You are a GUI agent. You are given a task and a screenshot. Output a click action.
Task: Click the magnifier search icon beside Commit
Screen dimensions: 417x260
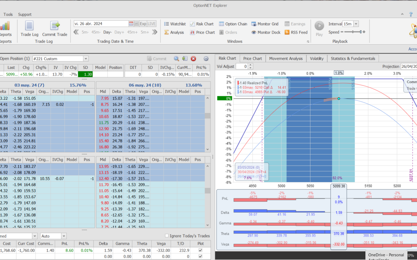(x=176, y=59)
